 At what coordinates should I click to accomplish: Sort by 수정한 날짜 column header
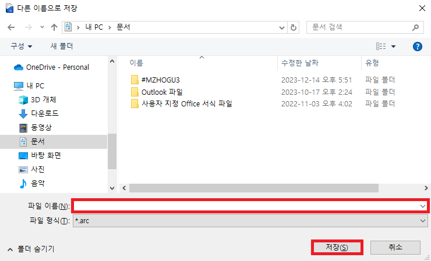[300, 63]
